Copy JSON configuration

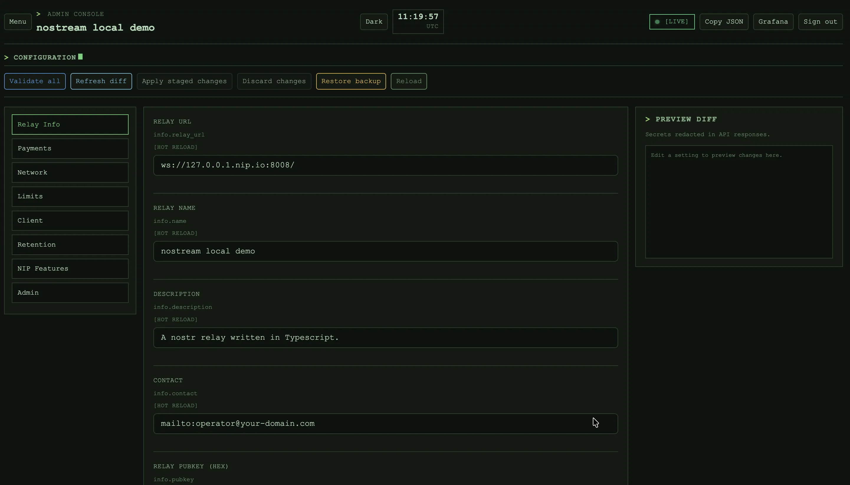click(724, 22)
